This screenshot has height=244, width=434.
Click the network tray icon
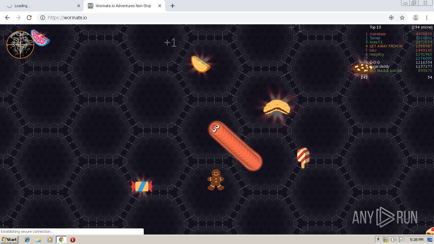[386, 240]
